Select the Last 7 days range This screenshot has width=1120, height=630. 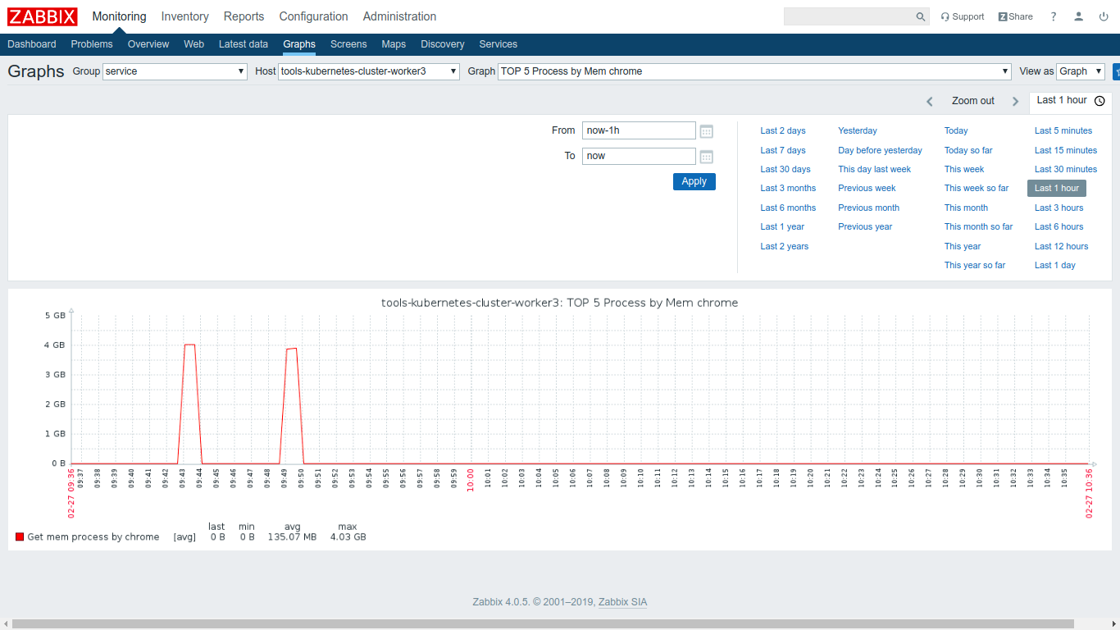click(782, 150)
